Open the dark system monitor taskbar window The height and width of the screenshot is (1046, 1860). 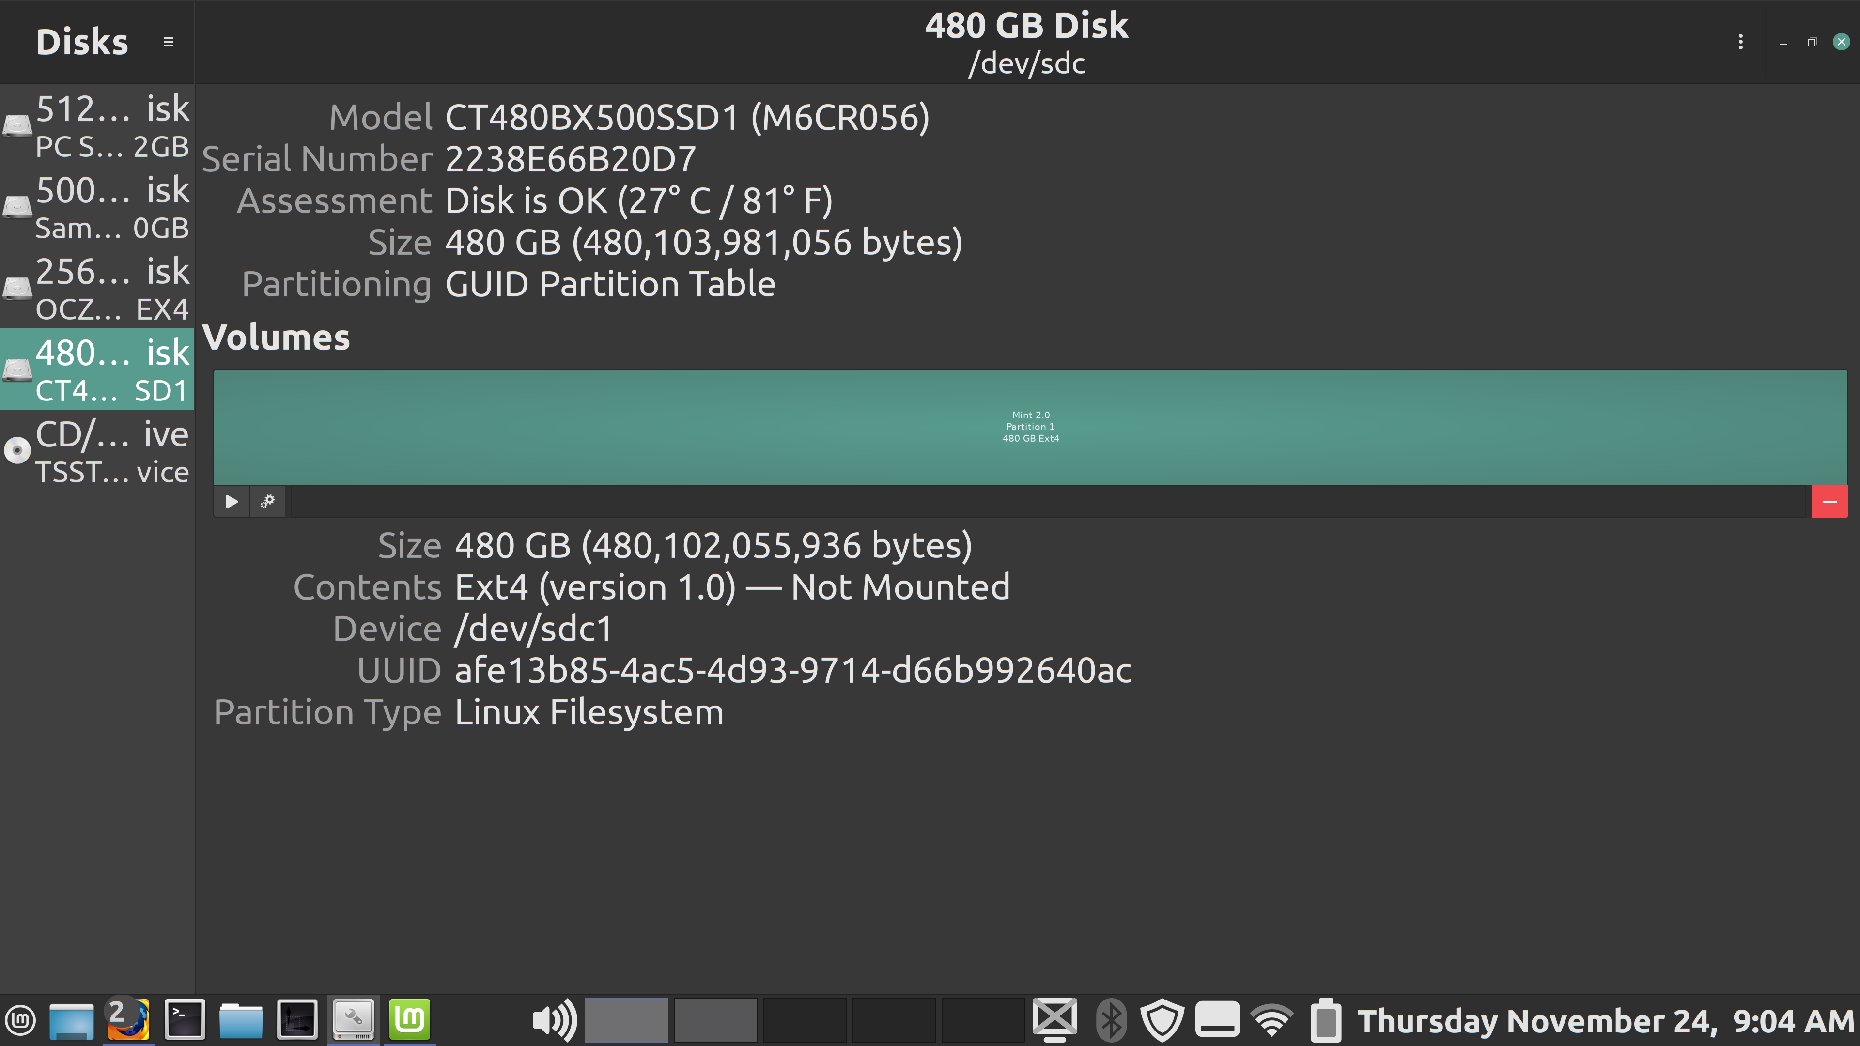point(297,1020)
